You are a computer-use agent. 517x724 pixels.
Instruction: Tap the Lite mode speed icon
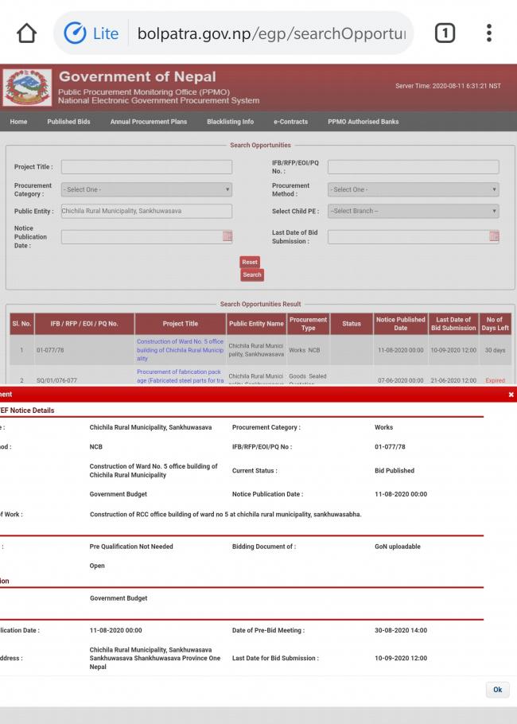[x=75, y=33]
